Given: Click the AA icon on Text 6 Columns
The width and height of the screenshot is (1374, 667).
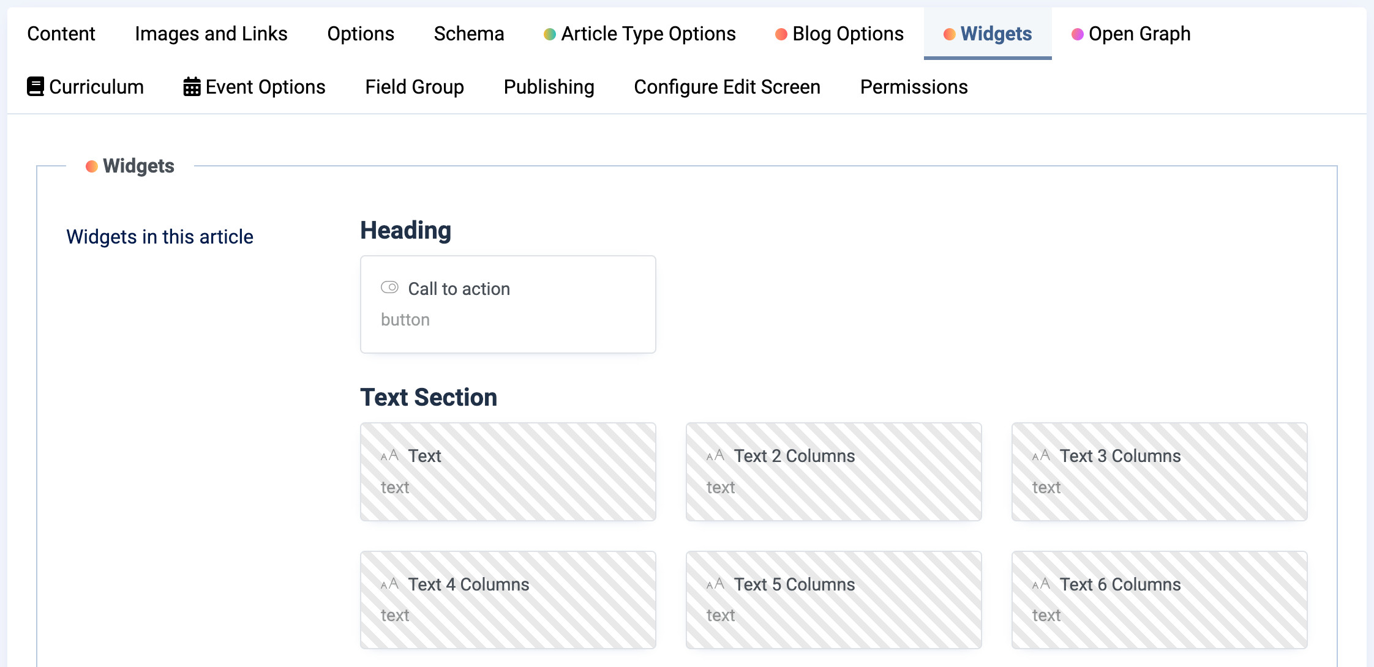Looking at the screenshot, I should [x=1041, y=584].
